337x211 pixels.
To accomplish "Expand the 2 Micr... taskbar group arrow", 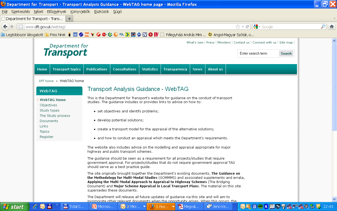I will coord(144,207).
